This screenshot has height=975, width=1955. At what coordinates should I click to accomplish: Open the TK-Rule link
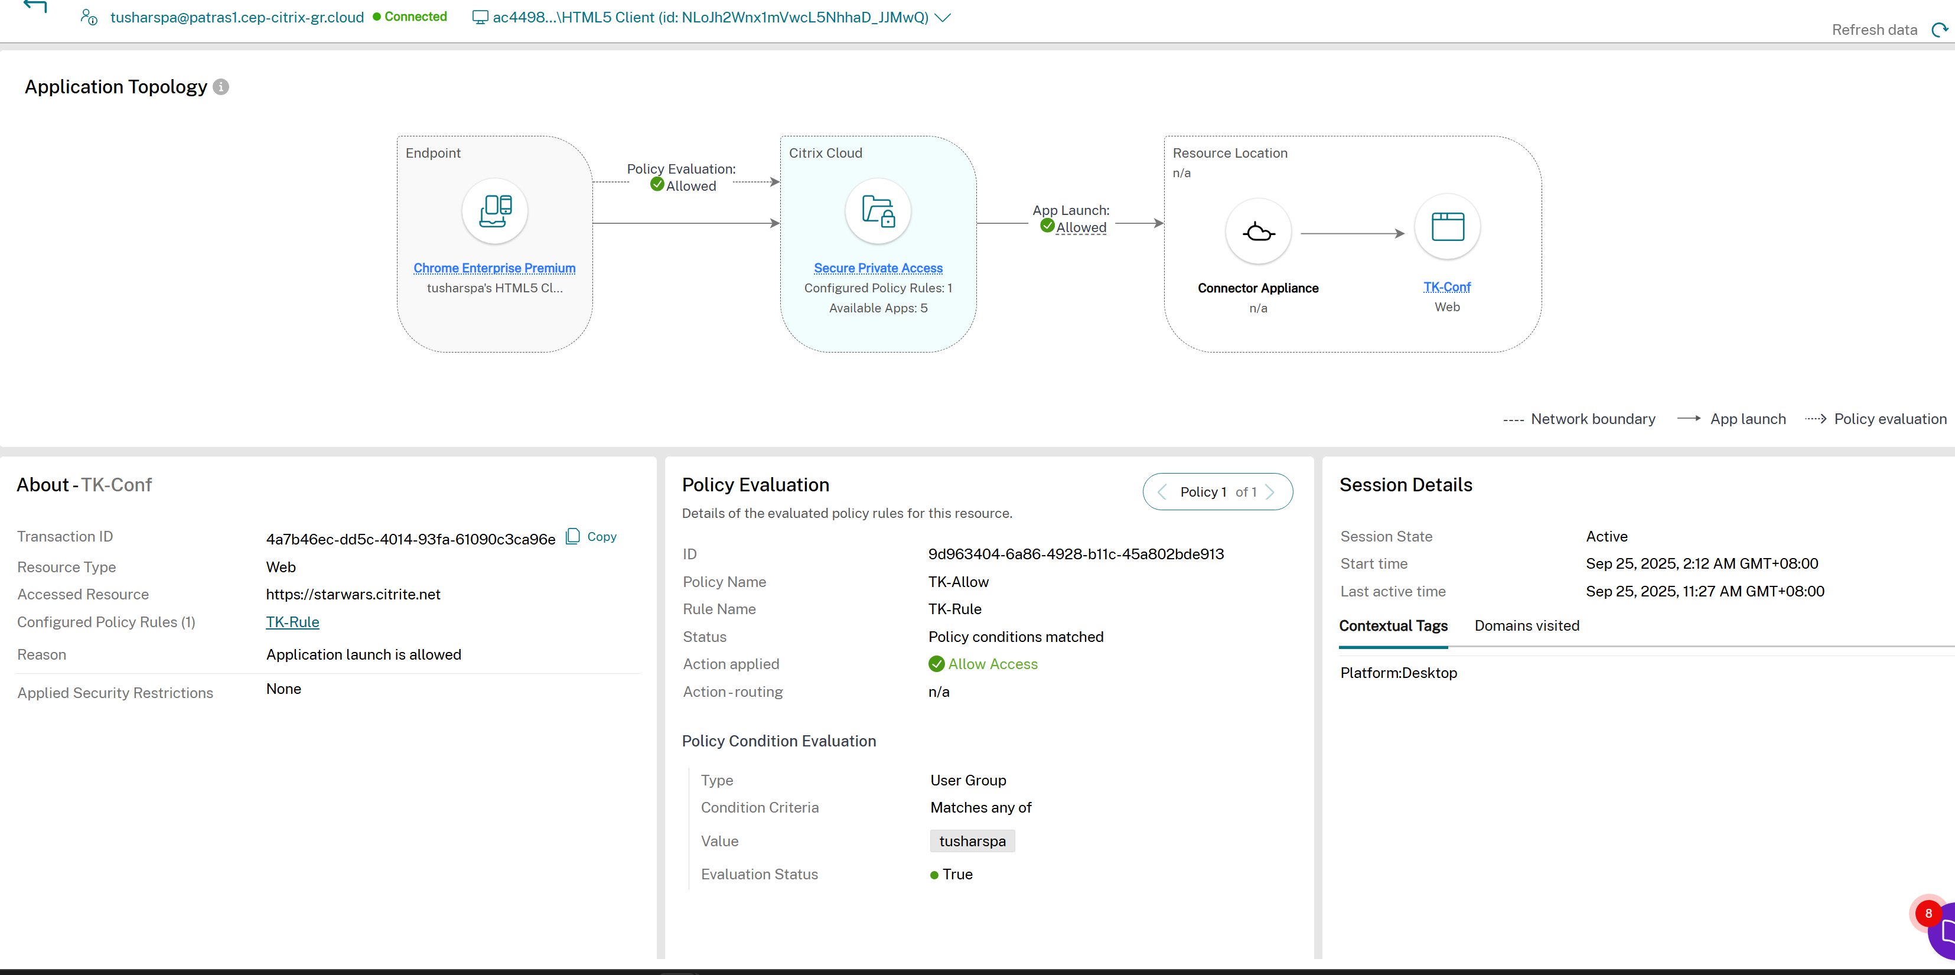[x=292, y=621]
